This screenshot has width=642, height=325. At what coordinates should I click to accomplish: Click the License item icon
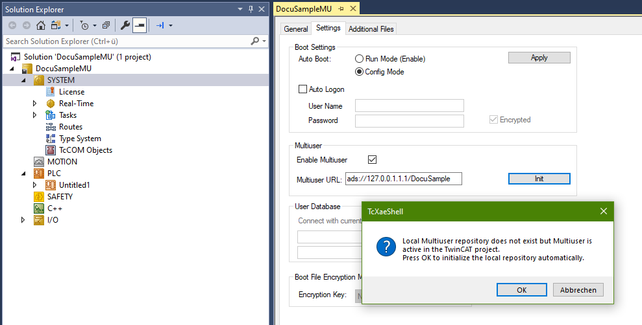coord(51,92)
